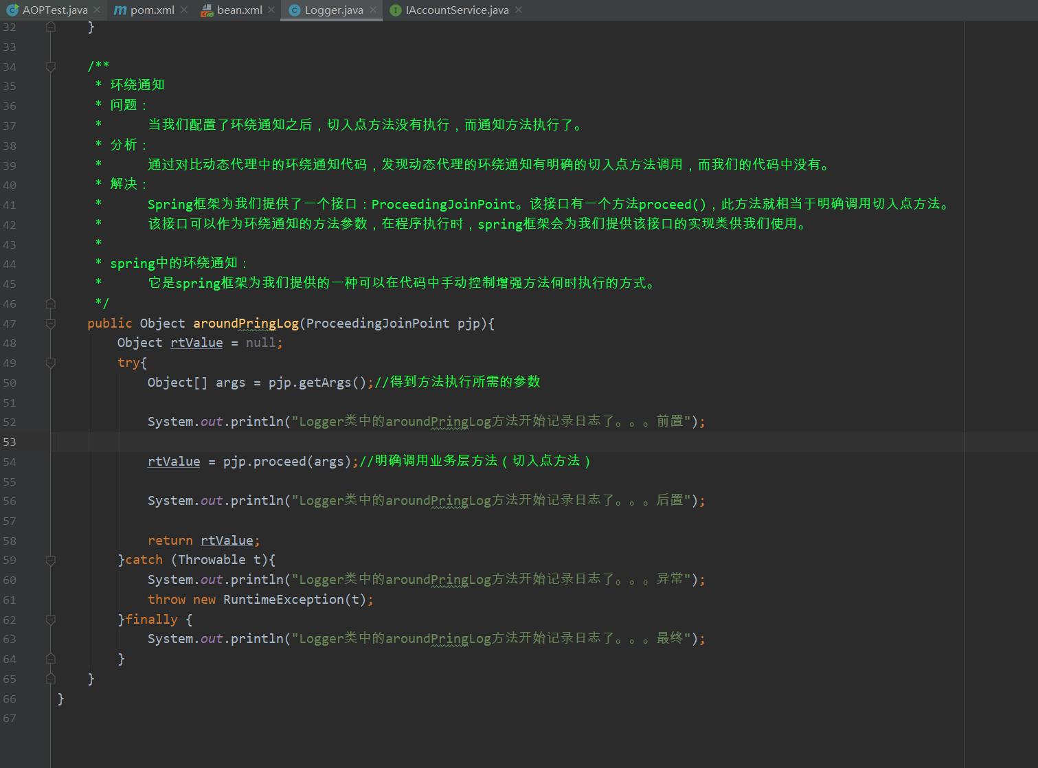Click the fold end marker at line 32
The height and width of the screenshot is (768, 1038).
click(51, 27)
